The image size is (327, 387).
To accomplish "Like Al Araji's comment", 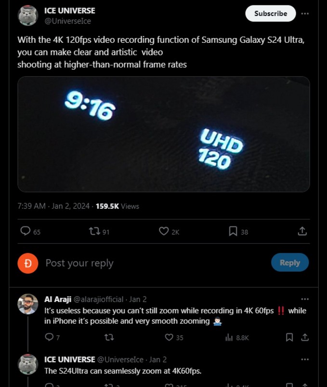I will pos(169,337).
